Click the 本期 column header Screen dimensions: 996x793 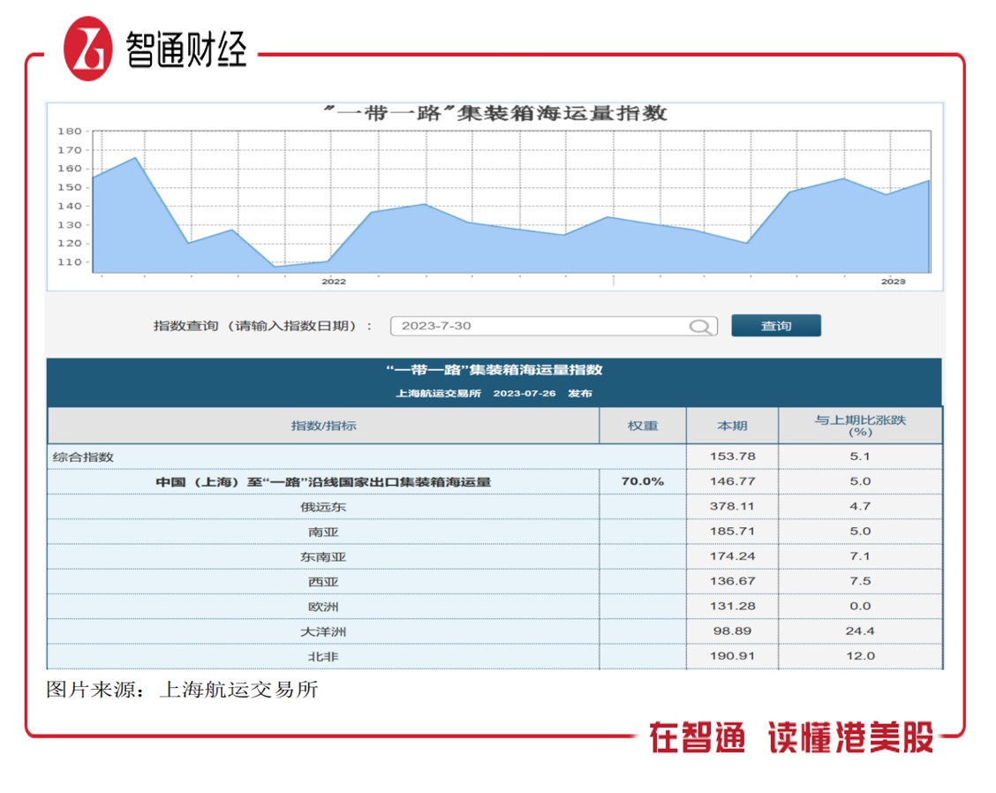click(x=732, y=426)
